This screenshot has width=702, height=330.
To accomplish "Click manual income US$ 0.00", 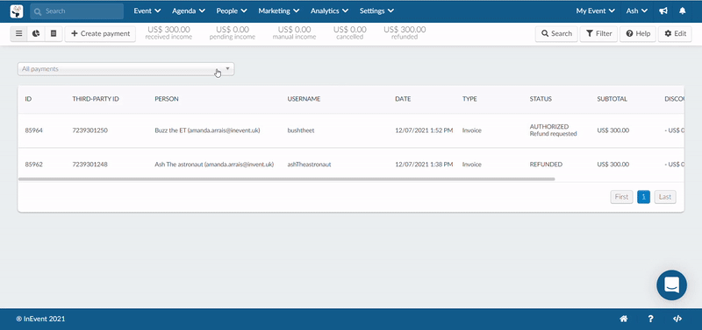I will click(x=294, y=33).
